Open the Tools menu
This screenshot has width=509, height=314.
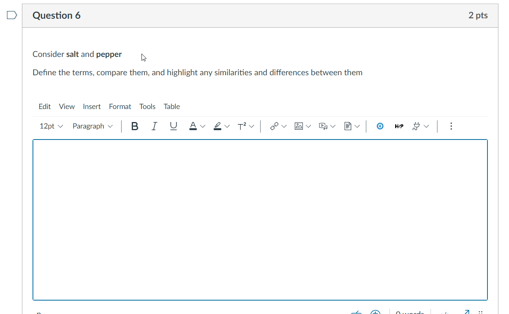147,107
